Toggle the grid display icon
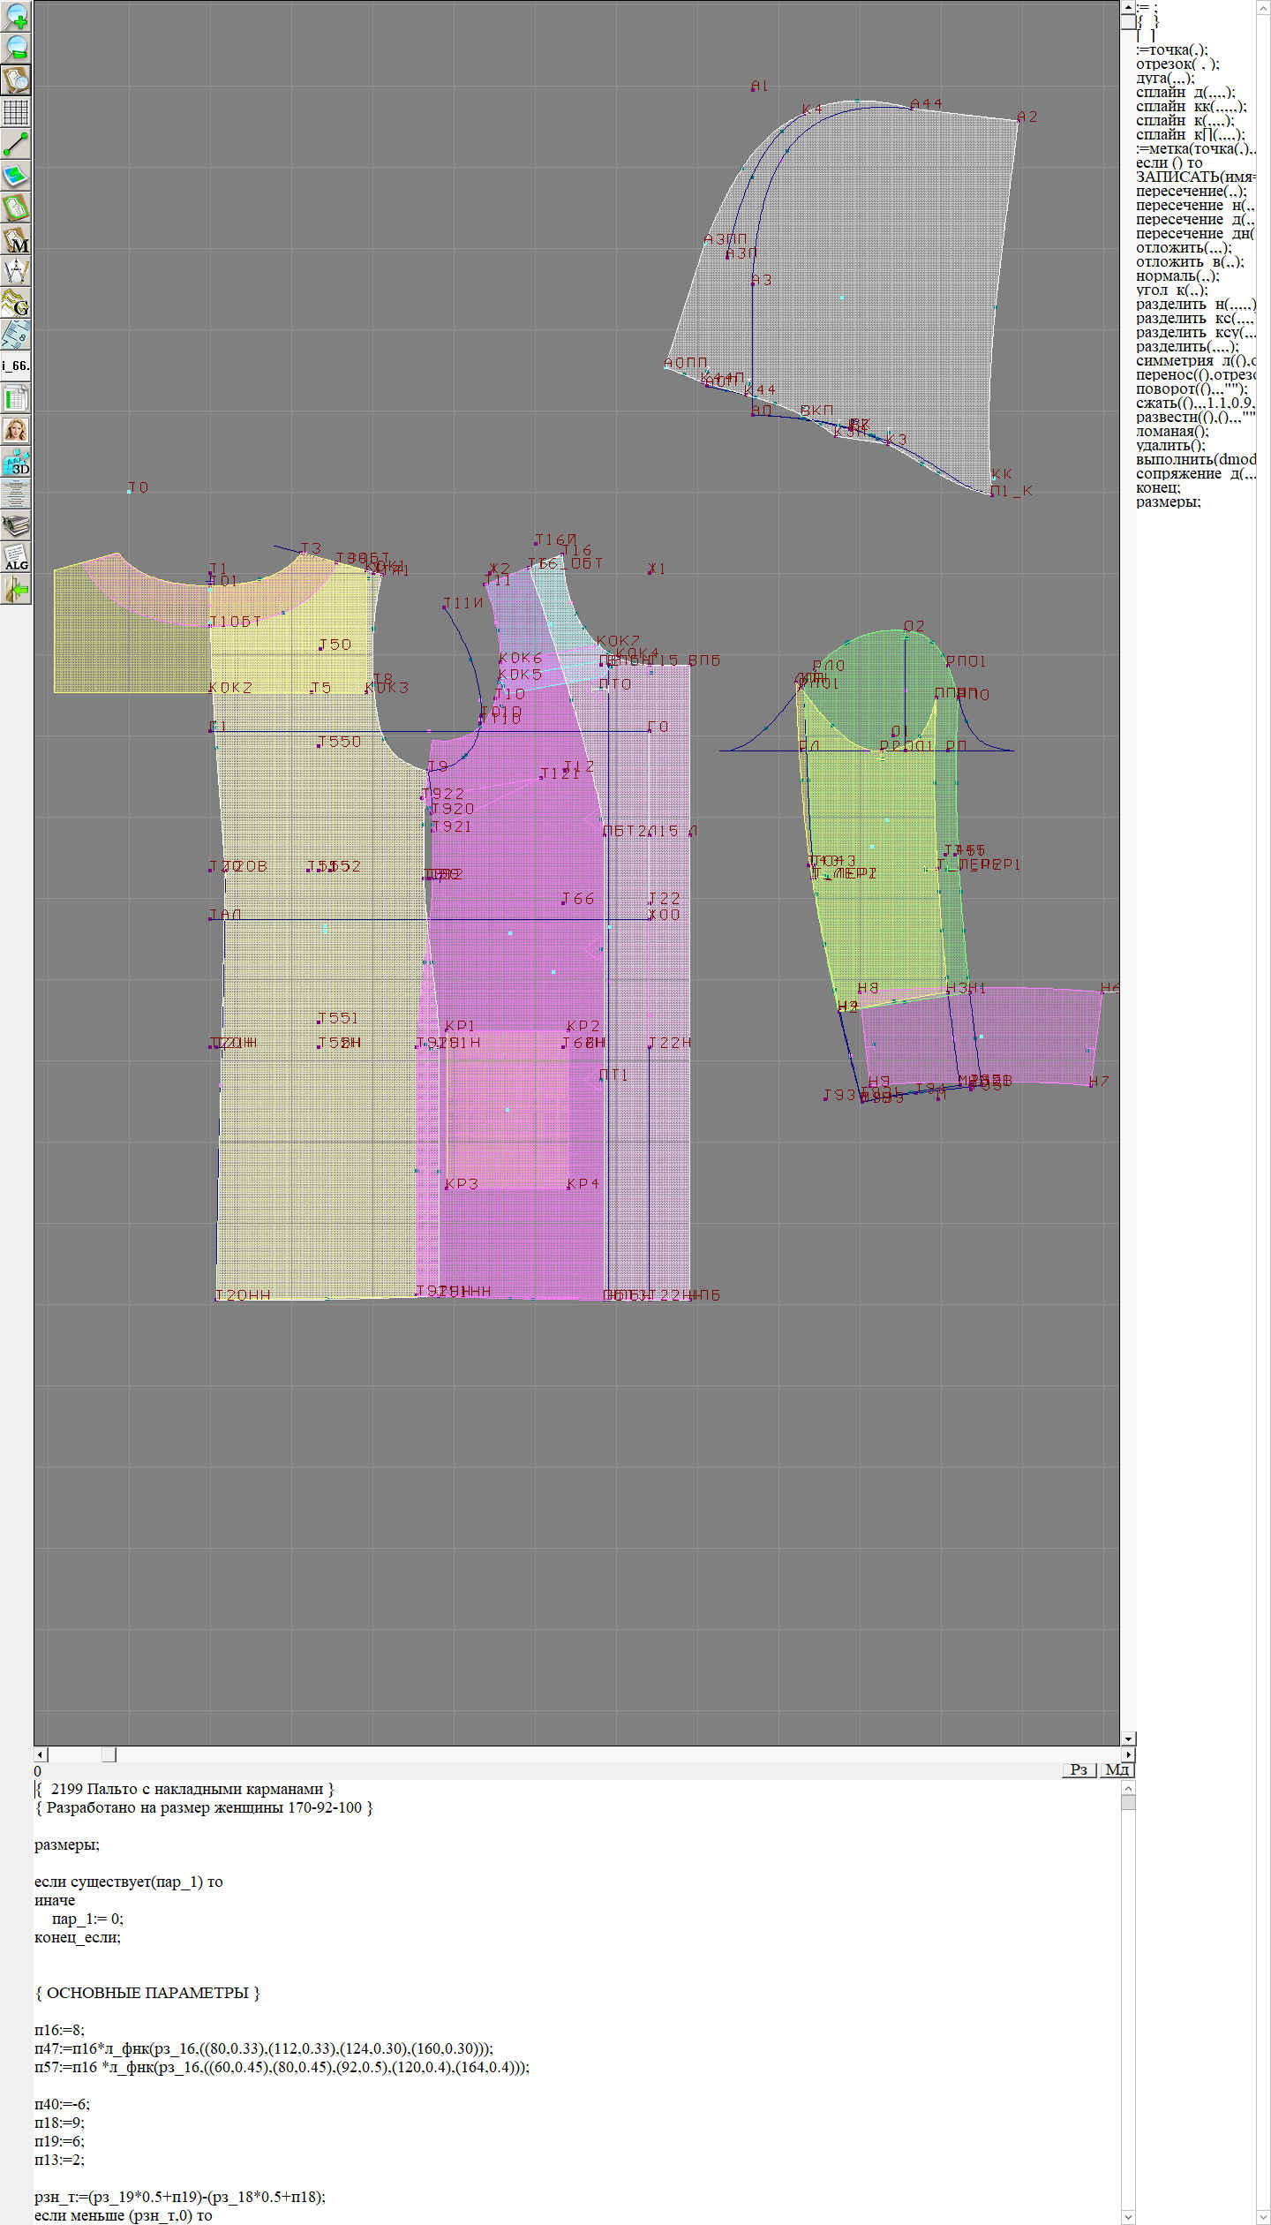The width and height of the screenshot is (1271, 2225). [x=16, y=112]
